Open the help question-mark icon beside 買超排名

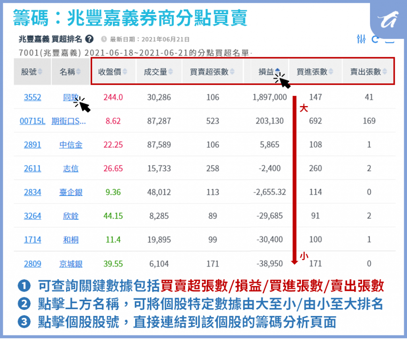click(89, 39)
